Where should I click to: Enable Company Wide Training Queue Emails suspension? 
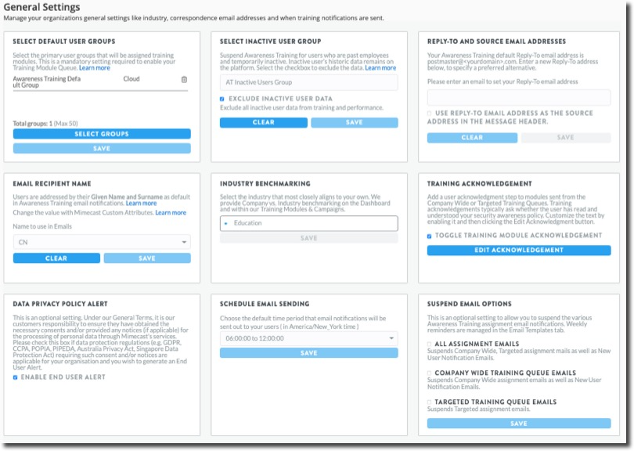pos(430,373)
